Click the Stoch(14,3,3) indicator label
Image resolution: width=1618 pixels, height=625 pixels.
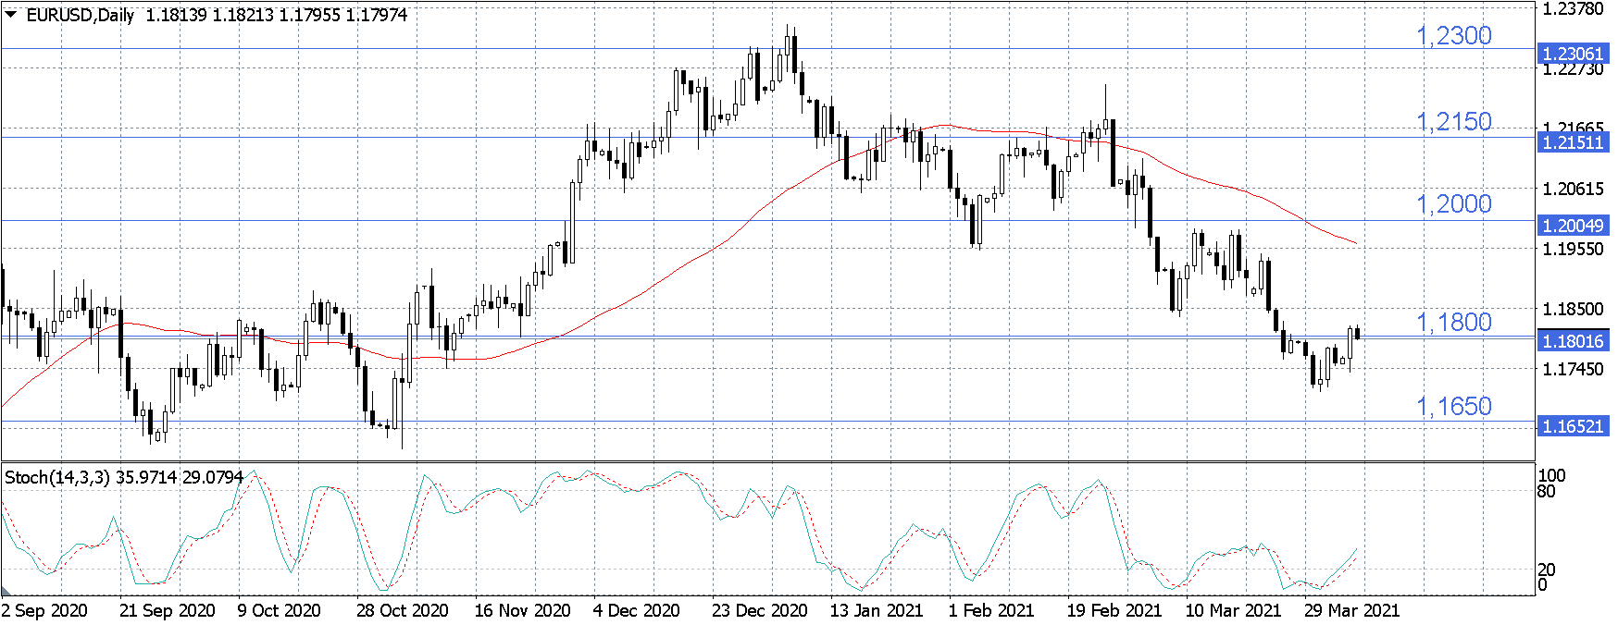tap(57, 477)
